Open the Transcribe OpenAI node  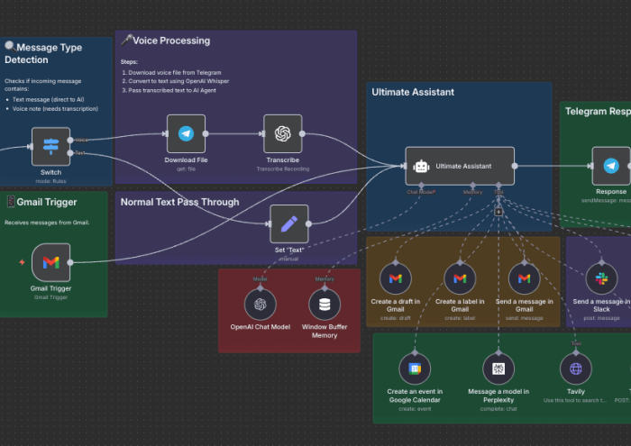(282, 133)
